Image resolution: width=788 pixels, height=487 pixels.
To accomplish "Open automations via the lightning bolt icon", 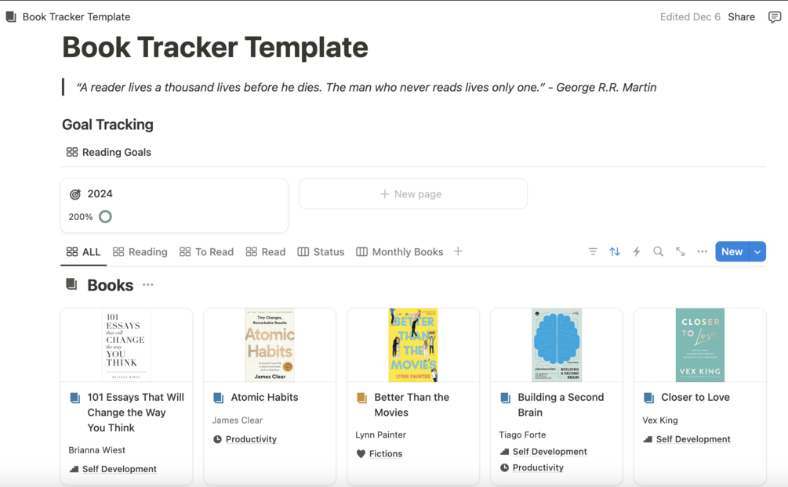I will coord(637,251).
